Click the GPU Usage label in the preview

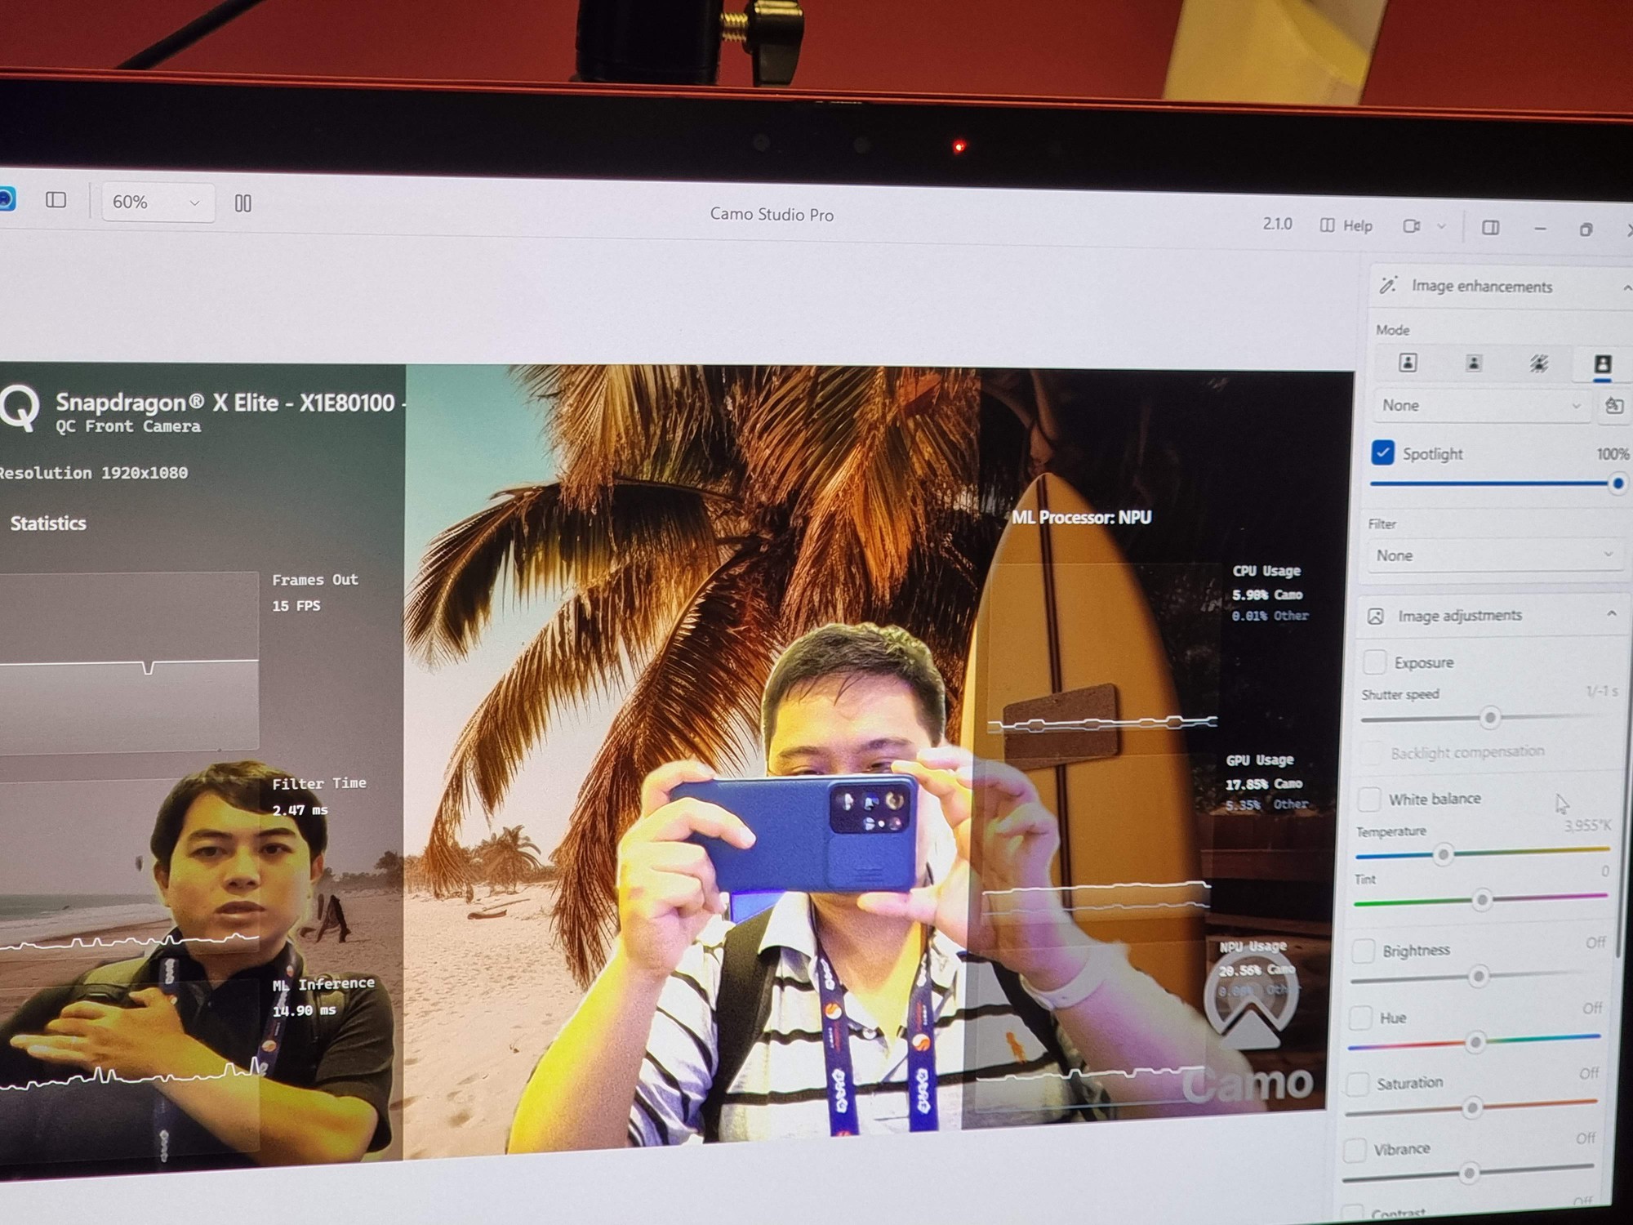(1260, 759)
